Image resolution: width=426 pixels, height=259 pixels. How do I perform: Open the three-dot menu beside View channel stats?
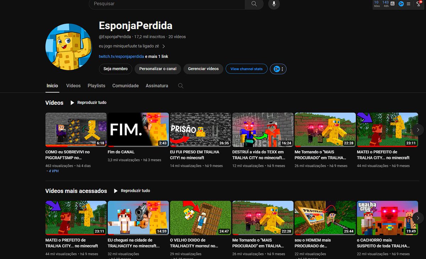pos(282,69)
